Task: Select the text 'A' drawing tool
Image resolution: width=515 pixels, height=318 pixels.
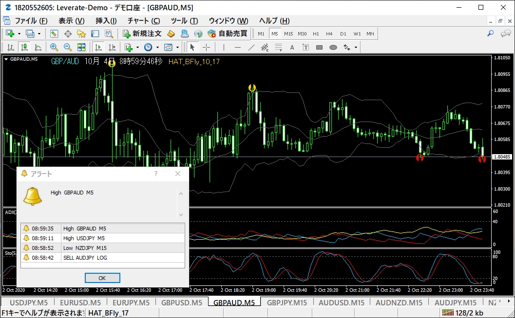Action: click(292, 48)
